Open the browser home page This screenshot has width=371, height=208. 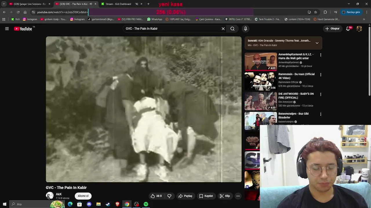pyautogui.click(x=25, y=12)
